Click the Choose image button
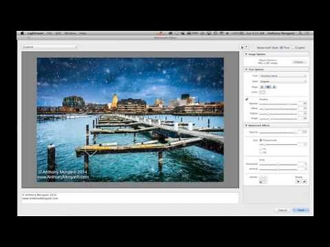 [x=299, y=62]
